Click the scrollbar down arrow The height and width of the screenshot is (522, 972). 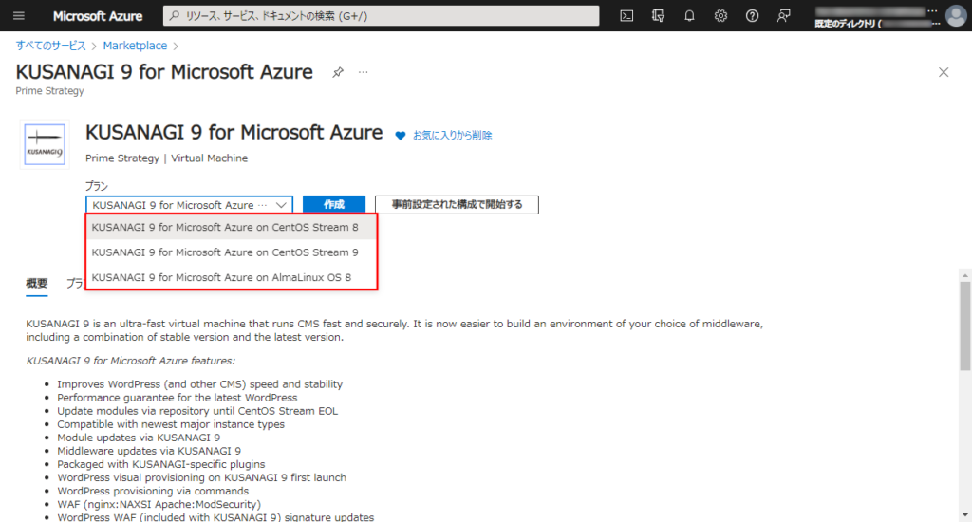[x=964, y=515]
